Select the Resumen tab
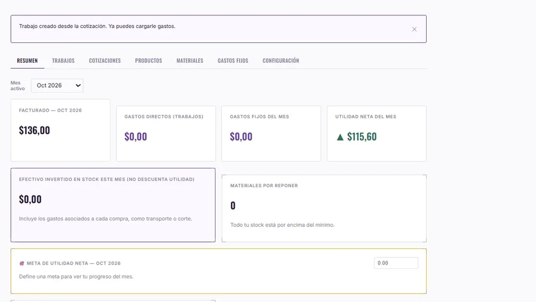Viewport: 536px width, 302px height. click(27, 61)
